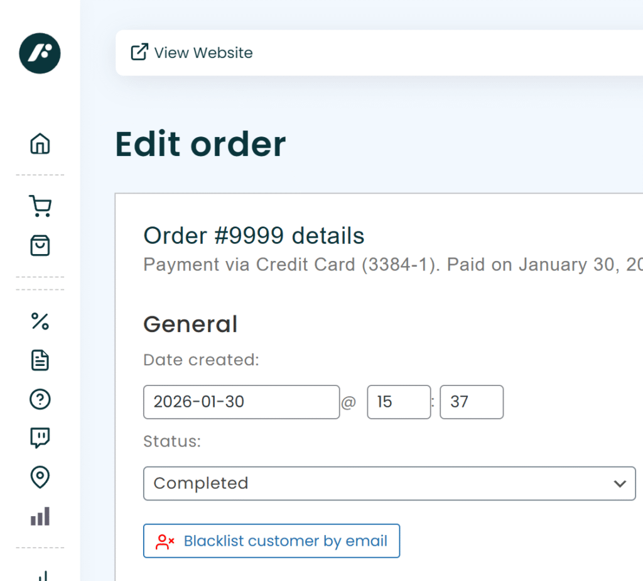Expand the Status dropdown showing Completed

377,483
